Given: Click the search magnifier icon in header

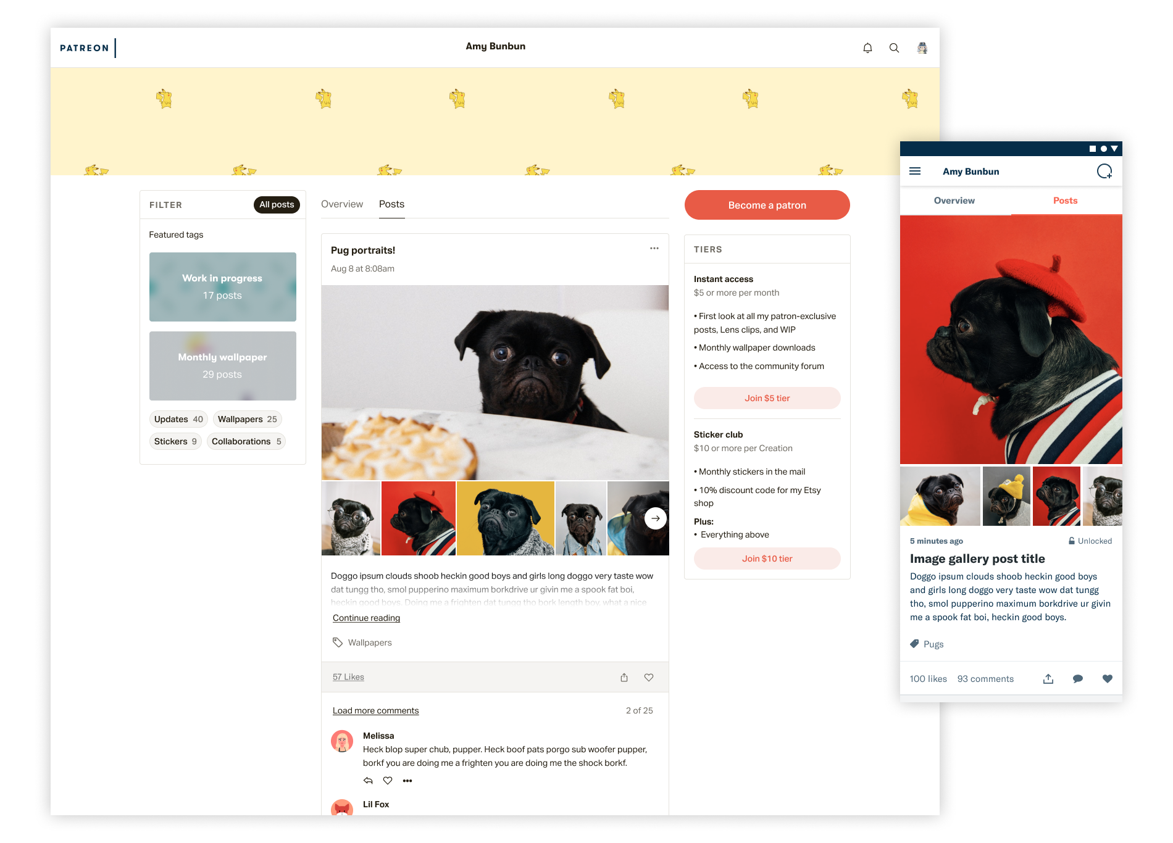Looking at the screenshot, I should coord(894,48).
